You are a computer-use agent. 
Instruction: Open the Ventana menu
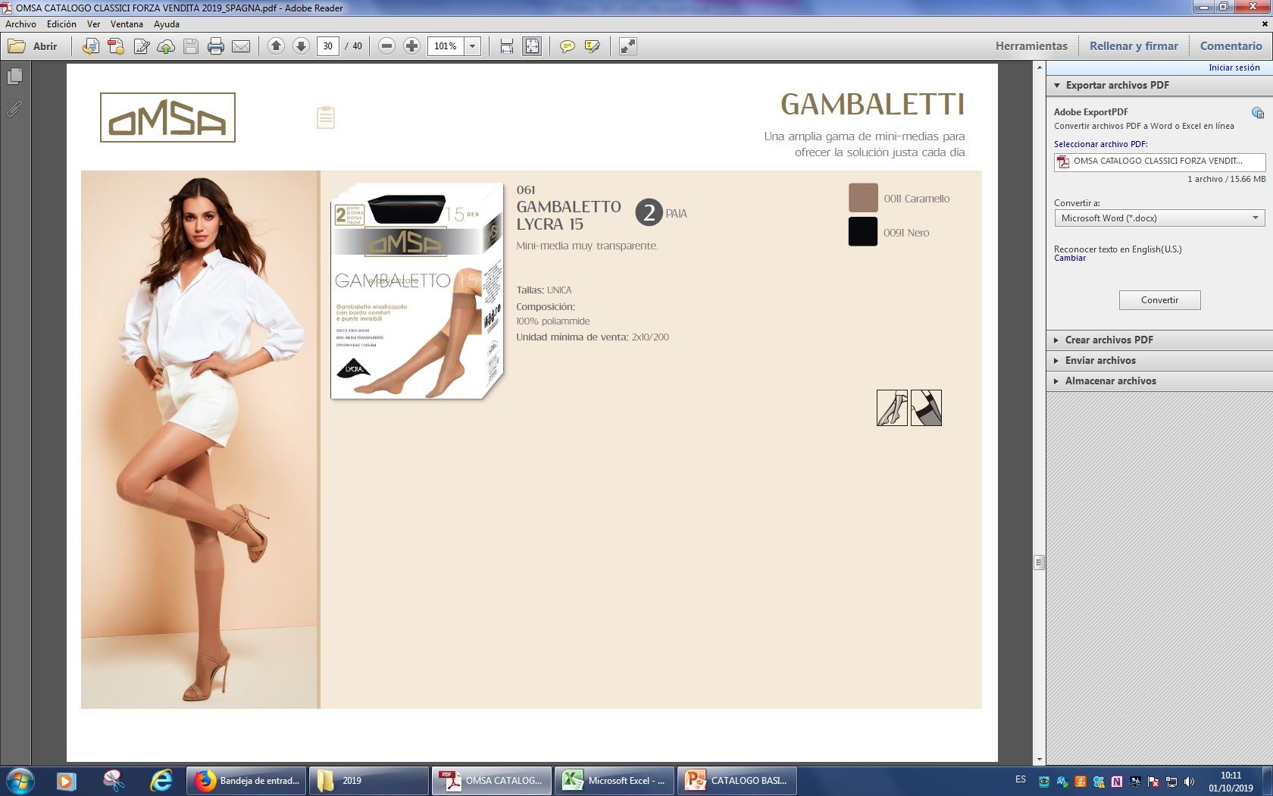127,24
